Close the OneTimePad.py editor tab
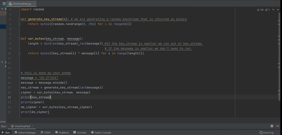282x135 pixels. 34,4
